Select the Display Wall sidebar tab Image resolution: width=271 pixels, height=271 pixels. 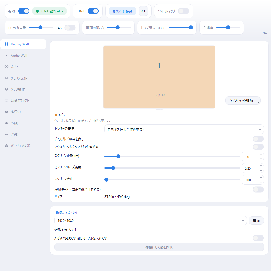tap(23, 44)
